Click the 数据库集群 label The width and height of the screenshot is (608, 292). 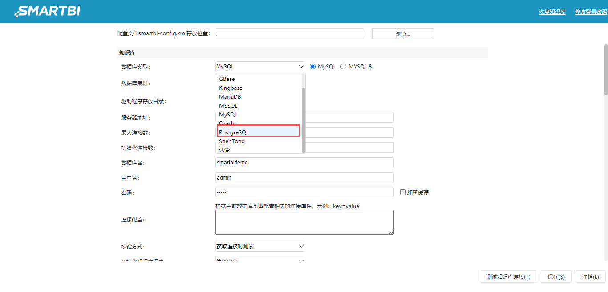pyautogui.click(x=136, y=84)
